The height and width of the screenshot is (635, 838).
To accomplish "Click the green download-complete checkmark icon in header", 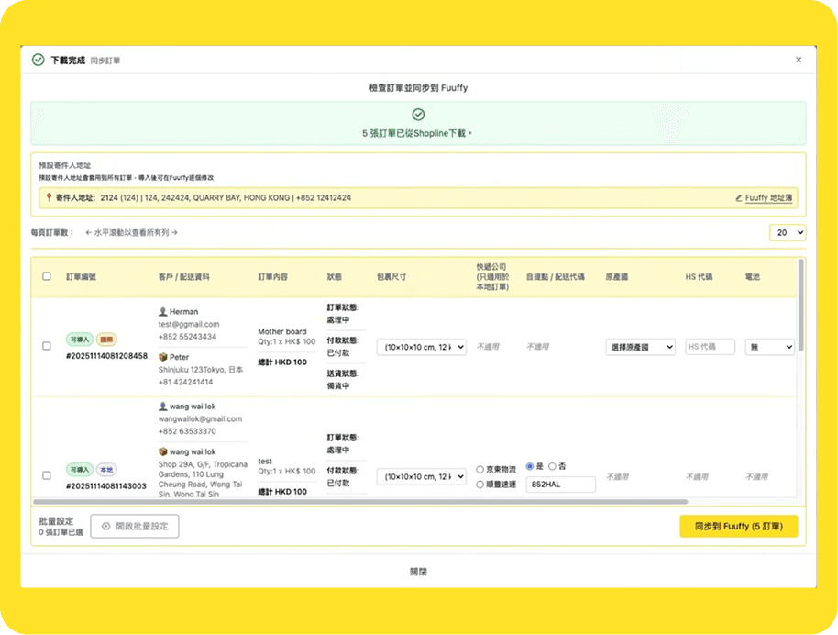I will pos(38,60).
